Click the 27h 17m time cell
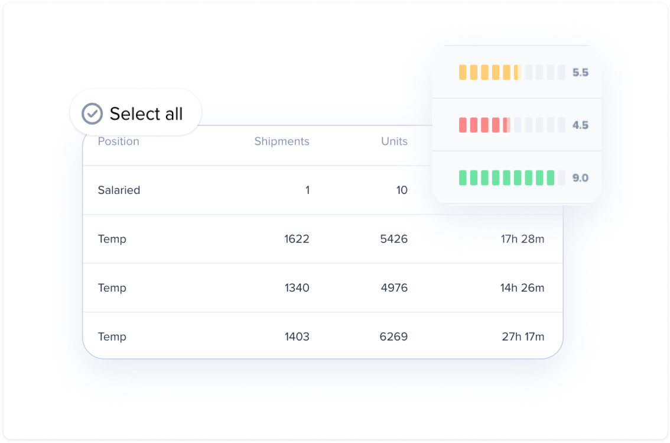This screenshot has height=443, width=670. pyautogui.click(x=523, y=337)
